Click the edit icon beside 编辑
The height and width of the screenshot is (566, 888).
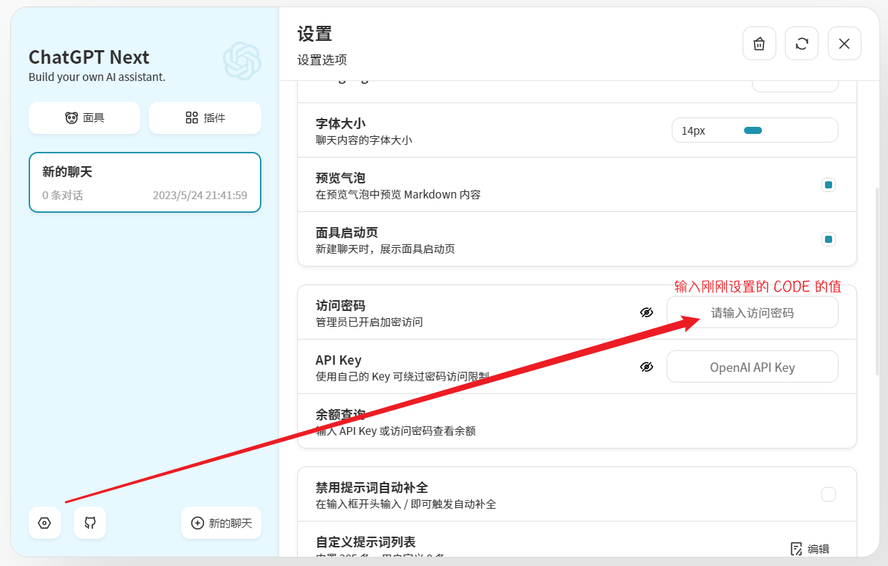click(796, 549)
